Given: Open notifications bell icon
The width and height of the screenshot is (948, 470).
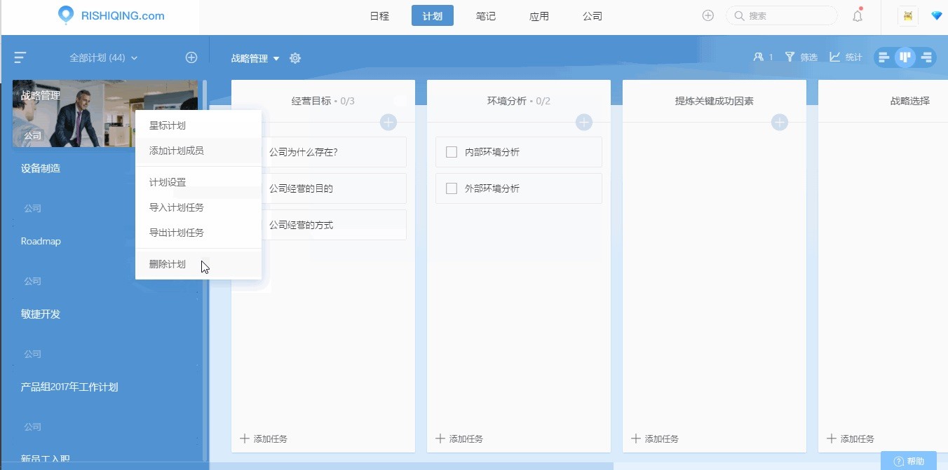Looking at the screenshot, I should point(858,15).
